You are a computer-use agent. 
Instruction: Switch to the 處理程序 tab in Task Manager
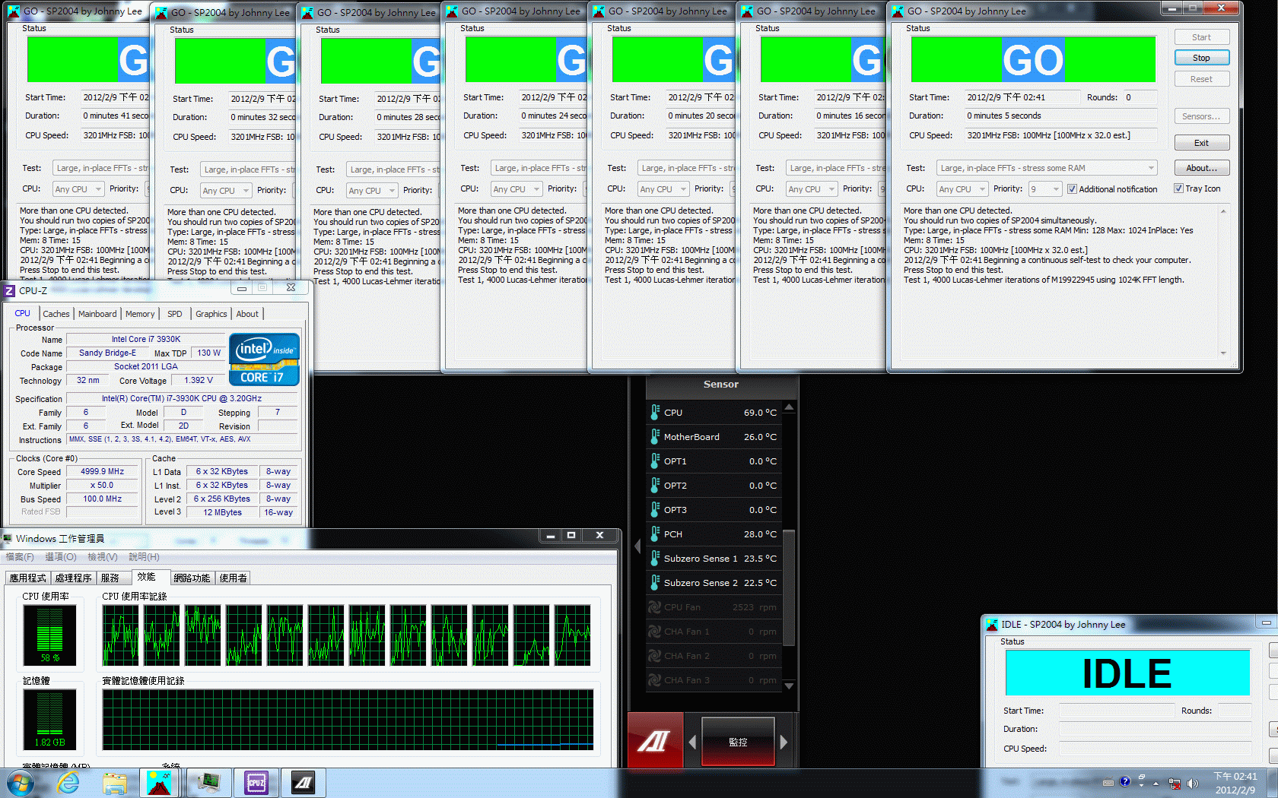pyautogui.click(x=73, y=578)
